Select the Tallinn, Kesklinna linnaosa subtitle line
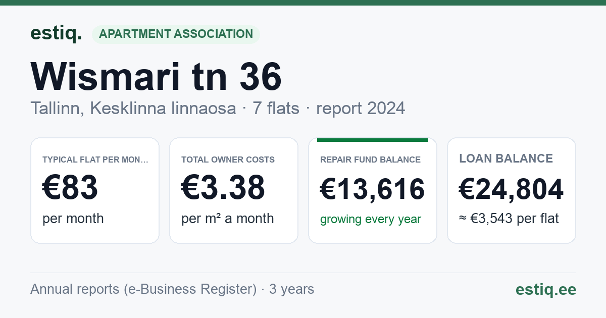606x318 pixels. pyautogui.click(x=218, y=109)
